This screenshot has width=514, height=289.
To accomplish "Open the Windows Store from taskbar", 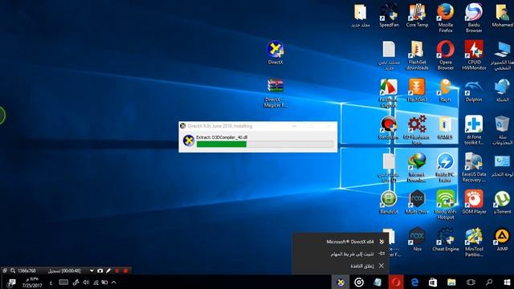I will [433, 282].
